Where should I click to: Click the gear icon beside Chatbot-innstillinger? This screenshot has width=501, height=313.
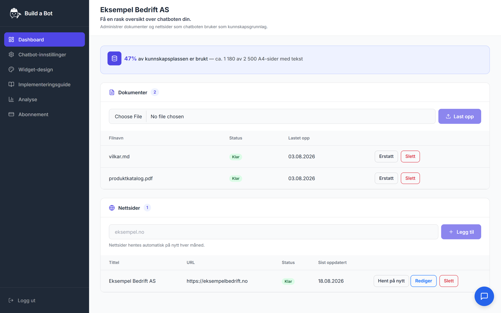coord(11,55)
